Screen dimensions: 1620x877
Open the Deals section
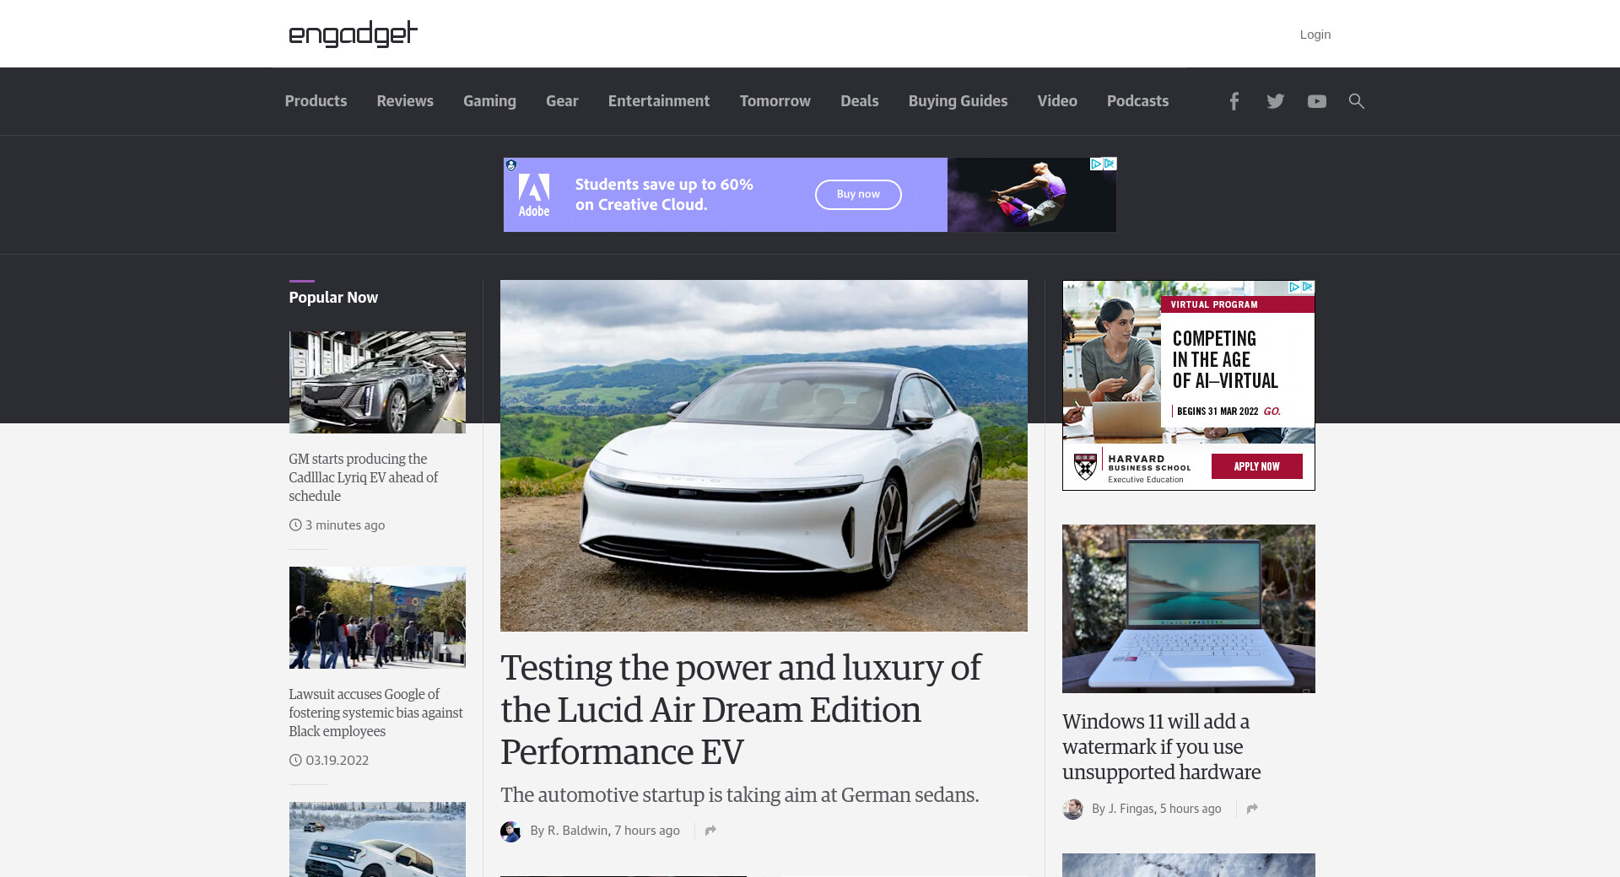[860, 101]
